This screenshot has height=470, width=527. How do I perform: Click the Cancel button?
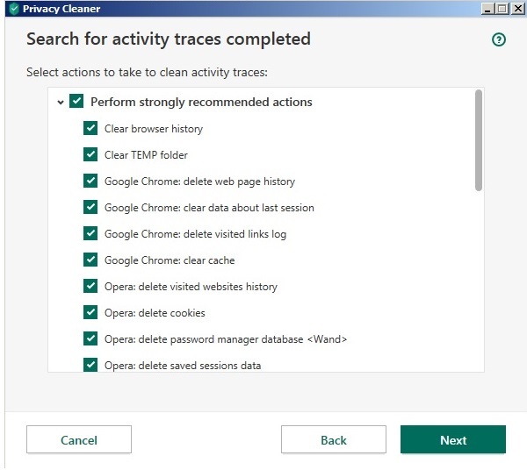tap(79, 439)
